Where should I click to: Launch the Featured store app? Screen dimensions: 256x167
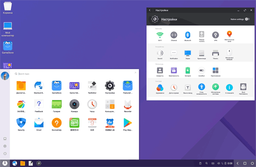(128, 87)
